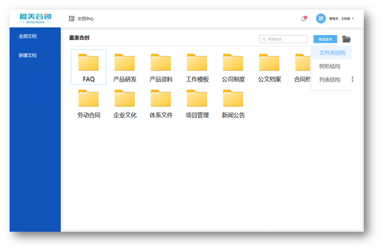Expand the 管理员 account dropdown
Screen dimensions: 383x251
[342, 19]
